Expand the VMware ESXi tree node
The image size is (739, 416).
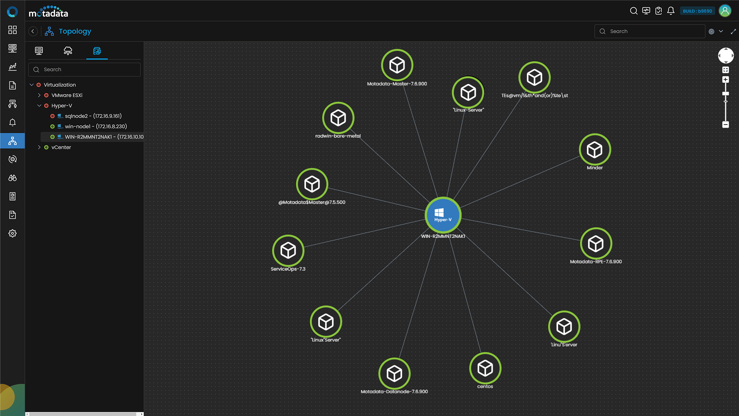tap(39, 95)
